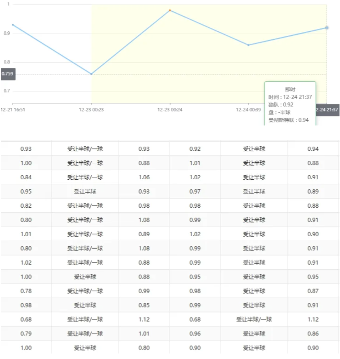Viewport: 340px width, 359px height.
Task: Click the highlighted 12-24 21:37 x-axis label
Action: coord(327,109)
